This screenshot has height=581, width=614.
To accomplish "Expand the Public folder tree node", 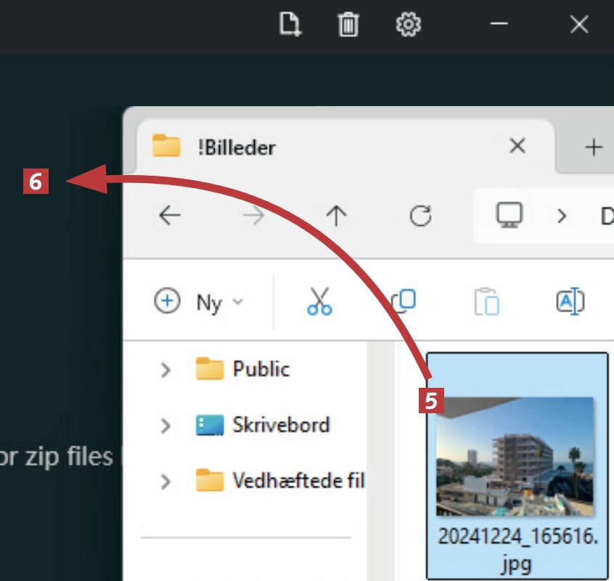I will tap(165, 370).
